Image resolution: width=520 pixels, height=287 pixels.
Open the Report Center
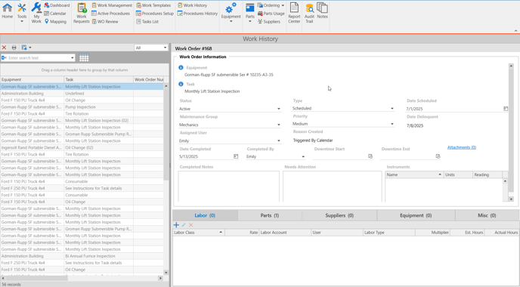294,13
